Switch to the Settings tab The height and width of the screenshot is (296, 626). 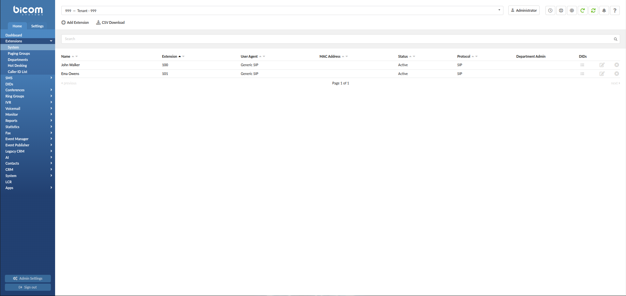tap(37, 26)
